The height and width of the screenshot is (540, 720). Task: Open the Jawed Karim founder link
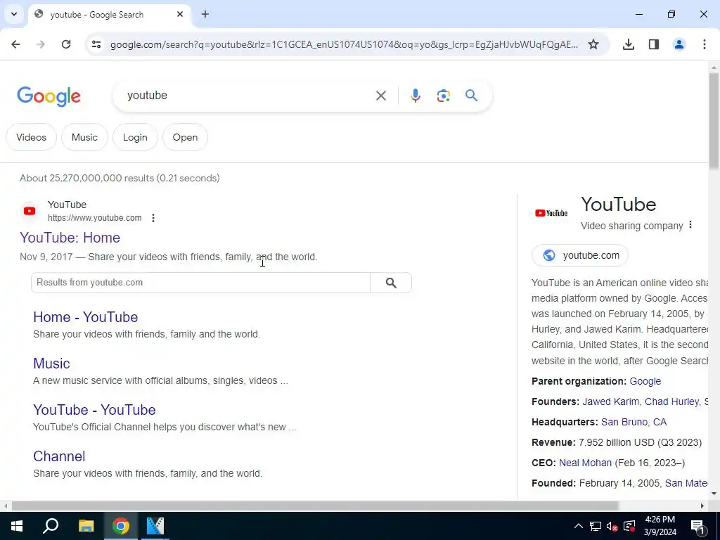611,401
